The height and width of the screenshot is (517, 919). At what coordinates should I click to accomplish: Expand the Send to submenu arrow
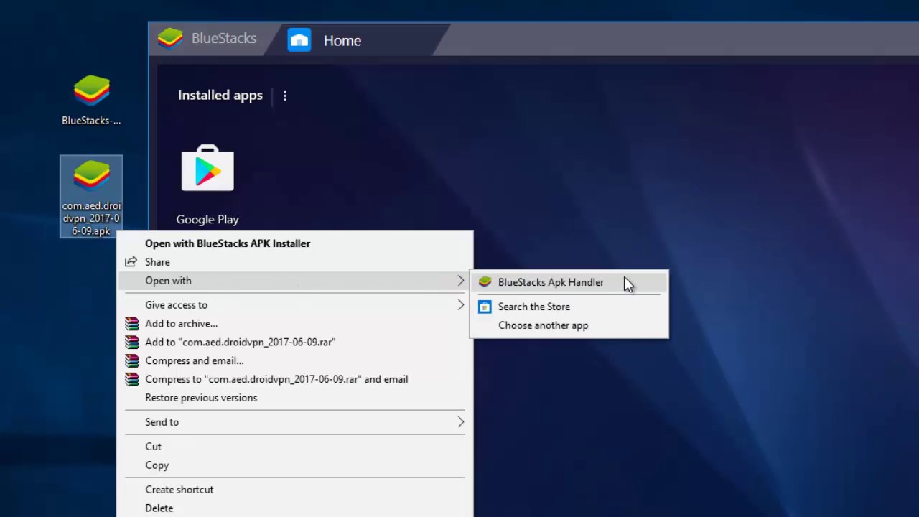[x=461, y=422]
